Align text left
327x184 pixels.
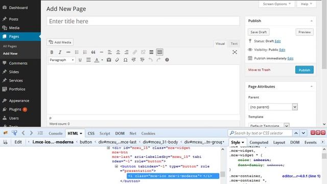click(x=110, y=52)
